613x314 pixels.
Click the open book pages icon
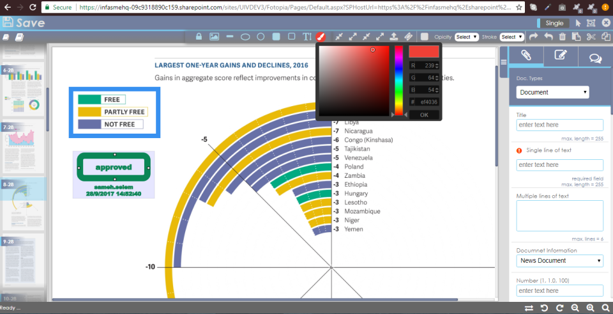tap(19, 37)
